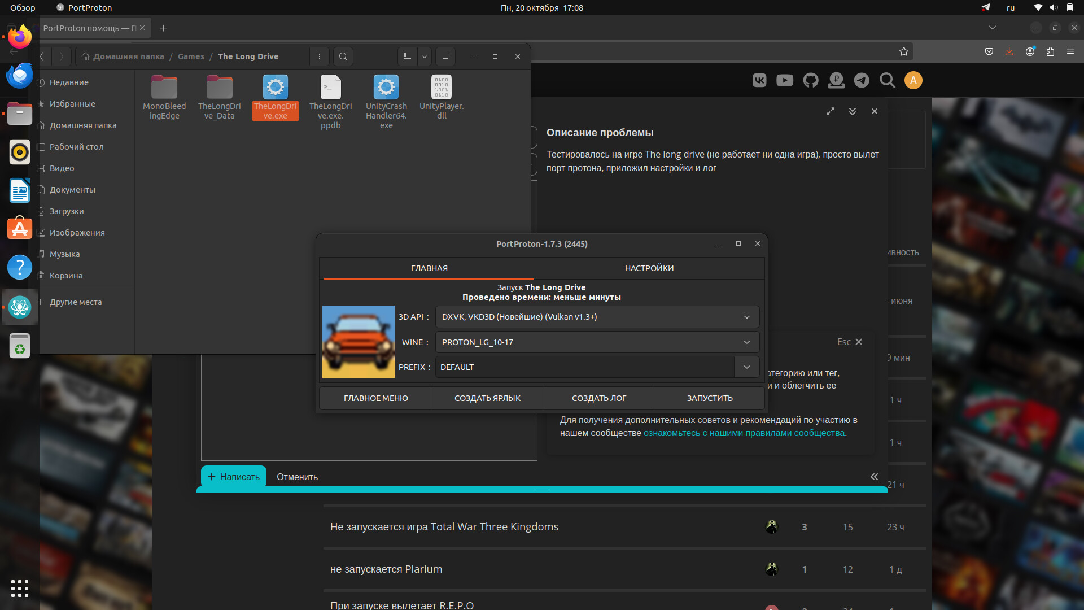Select TheLongDrive.exe file icon
The image size is (1084, 610).
coord(275,88)
